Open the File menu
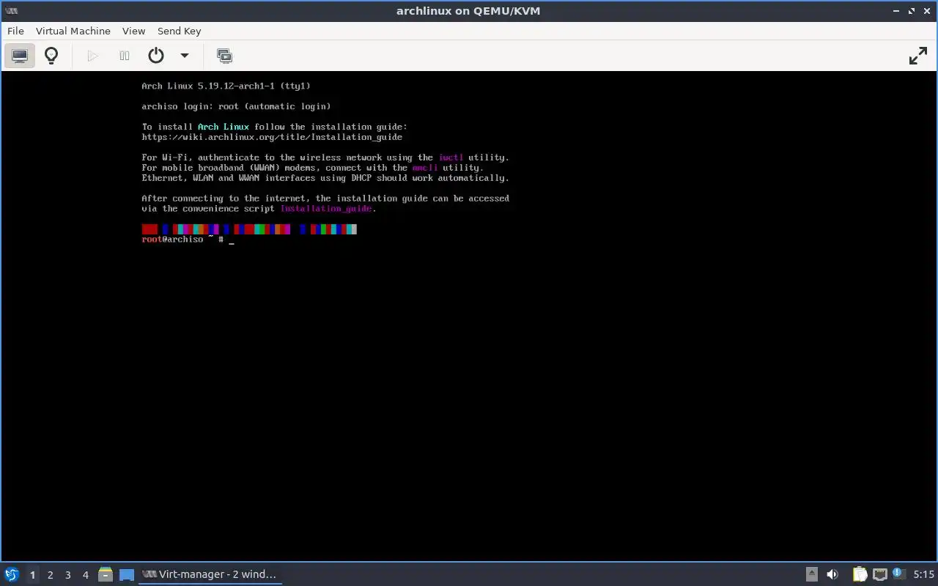This screenshot has height=586, width=938. pyautogui.click(x=15, y=31)
